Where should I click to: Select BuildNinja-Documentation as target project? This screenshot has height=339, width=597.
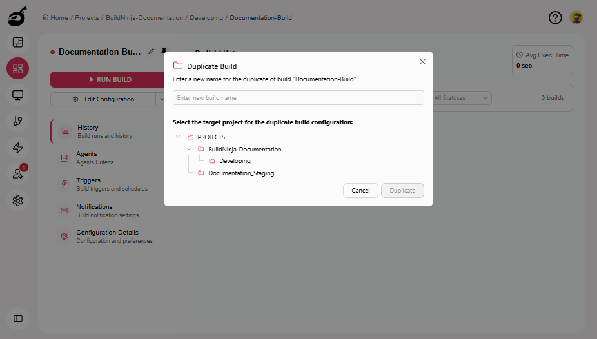click(245, 149)
